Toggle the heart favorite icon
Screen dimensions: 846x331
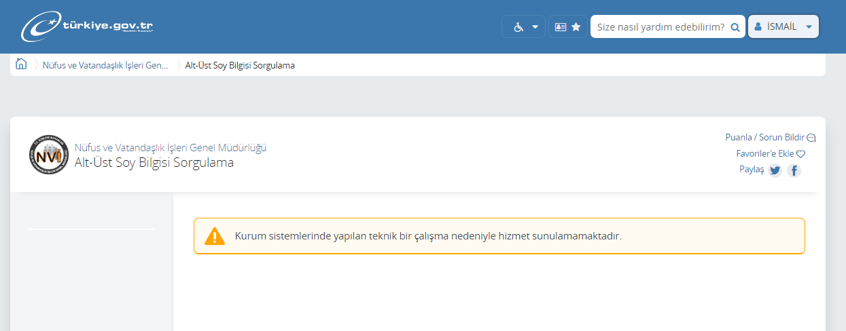pyautogui.click(x=800, y=155)
